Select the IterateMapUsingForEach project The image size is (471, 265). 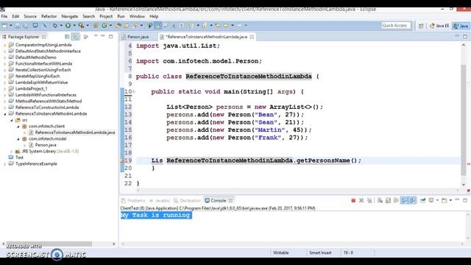[38, 76]
